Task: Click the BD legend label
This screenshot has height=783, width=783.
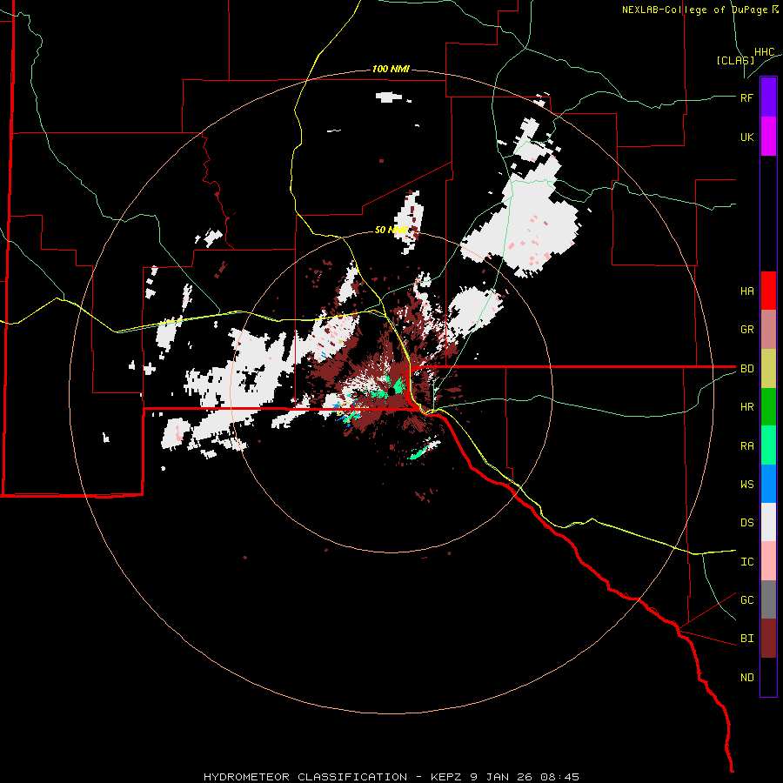Action: (746, 369)
